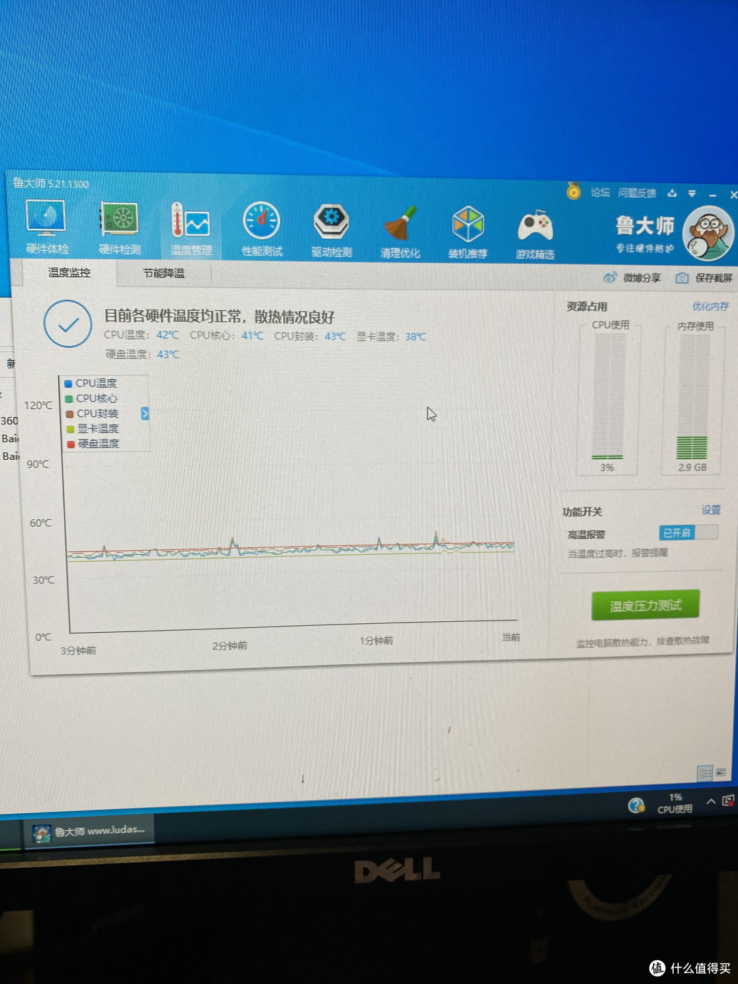Click the help question-mark tray icon
The width and height of the screenshot is (738, 984).
click(636, 806)
